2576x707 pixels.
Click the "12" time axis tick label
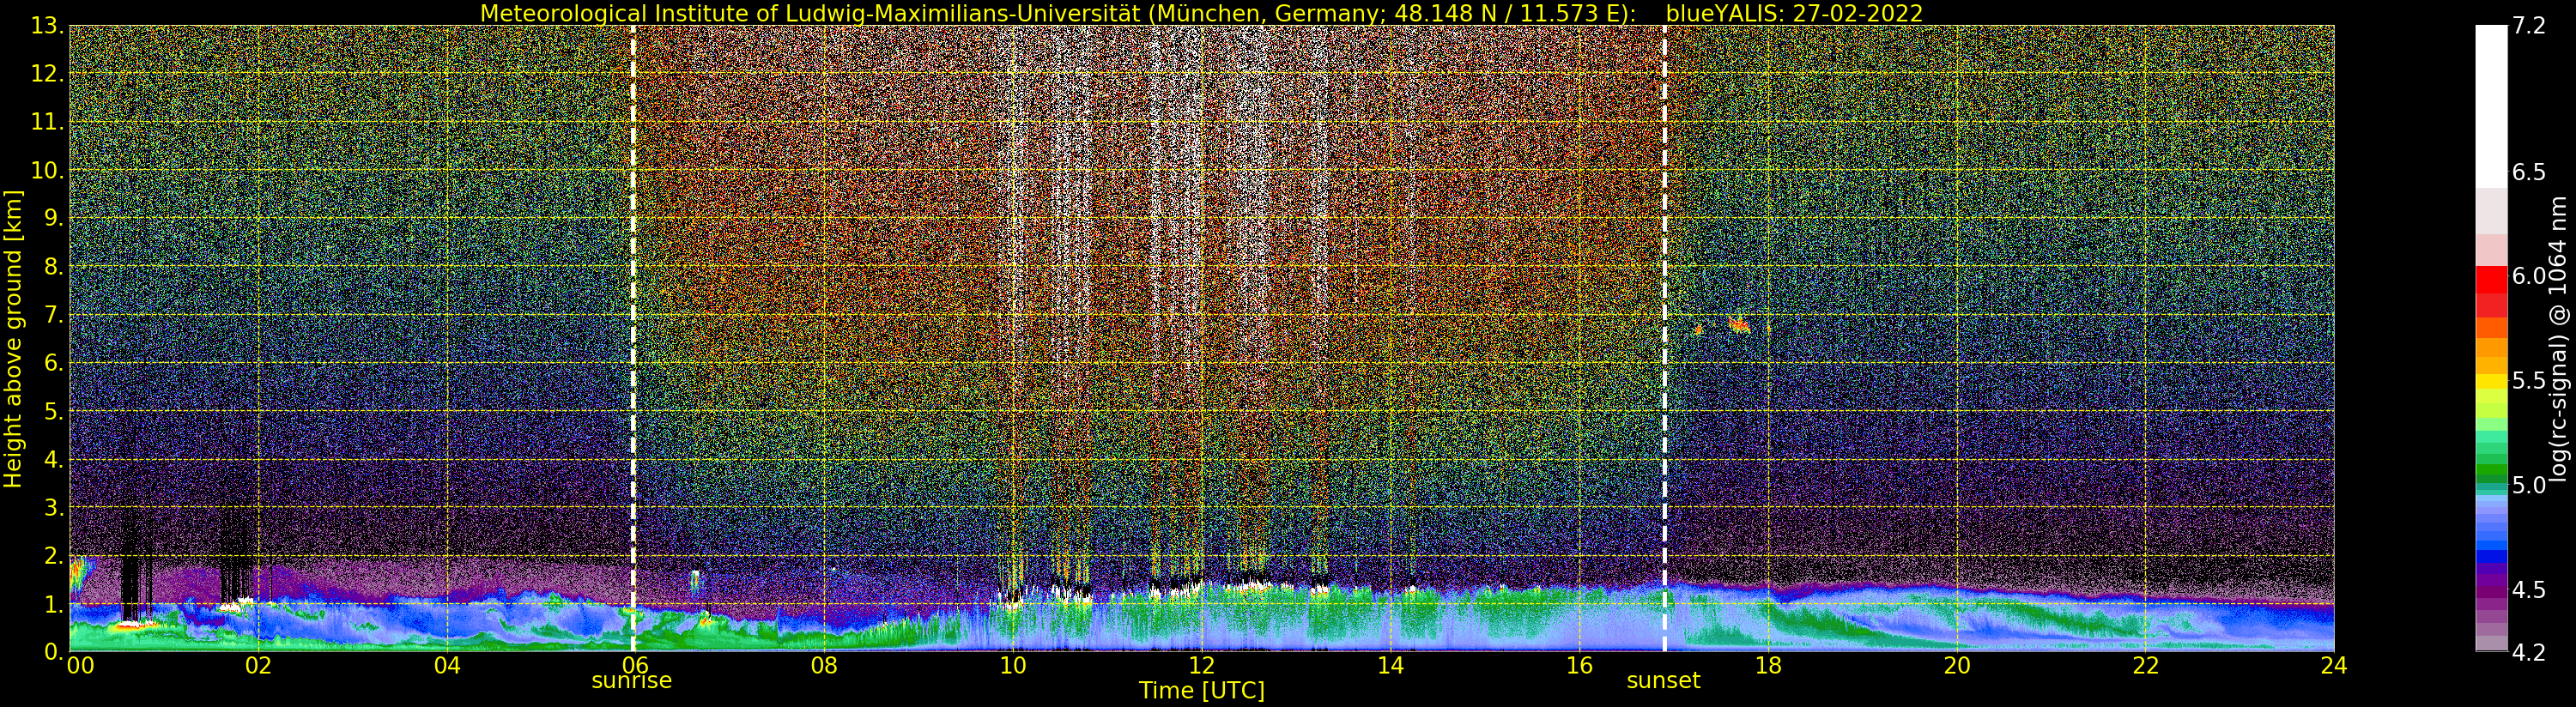pos(1201,666)
